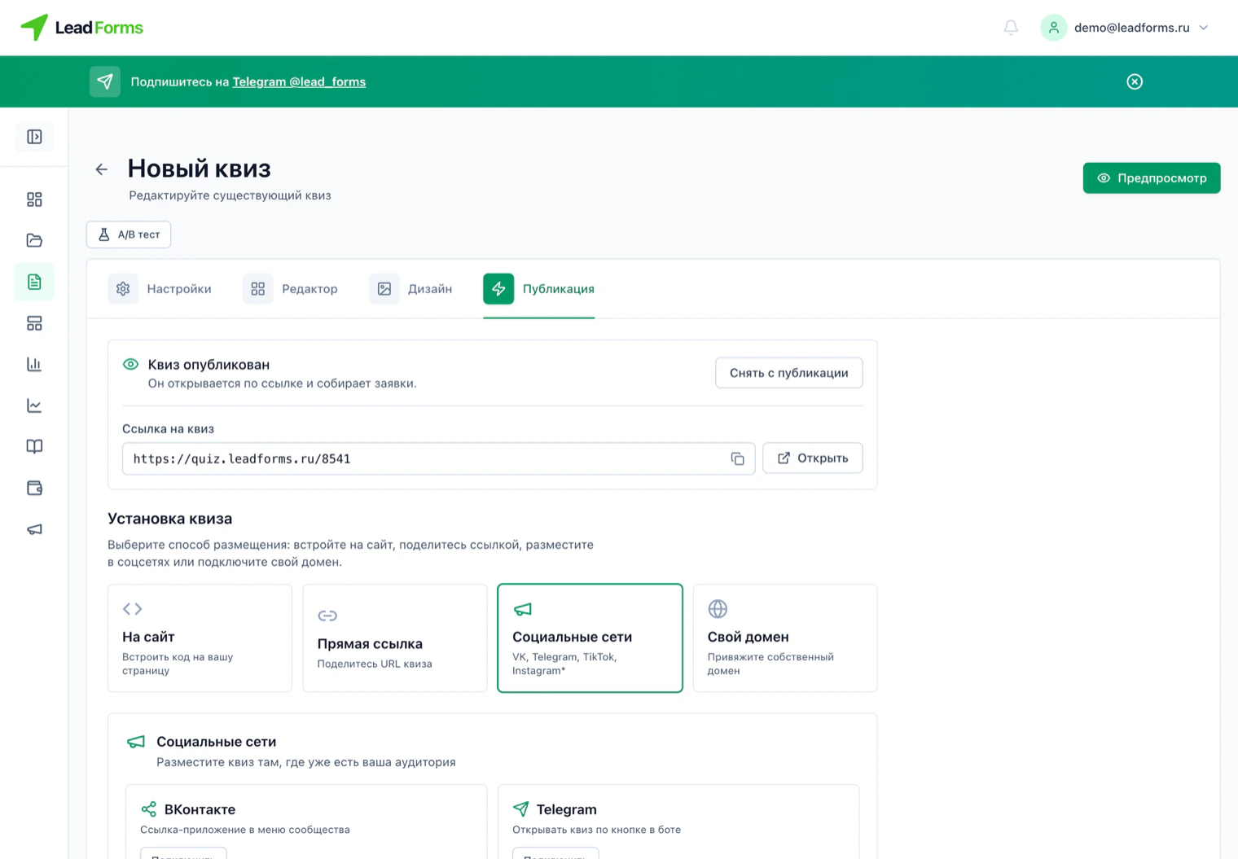Click the Telegram plane icon in card
Screen dimensions: 1238x859
(520, 809)
